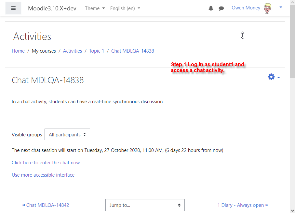295x213 pixels.
Task: Expand the user menu caret next to avatar
Action: (281, 7)
